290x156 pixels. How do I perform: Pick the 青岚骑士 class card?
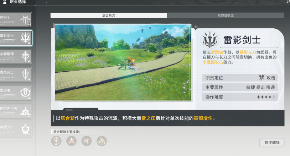coord(16,74)
